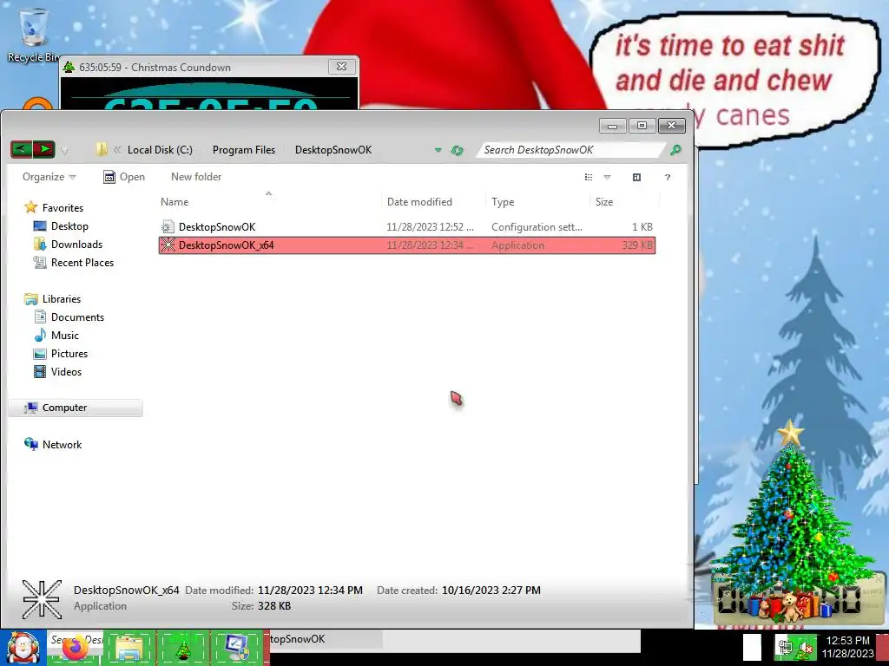
Task: Open the Documents library
Action: 77,317
